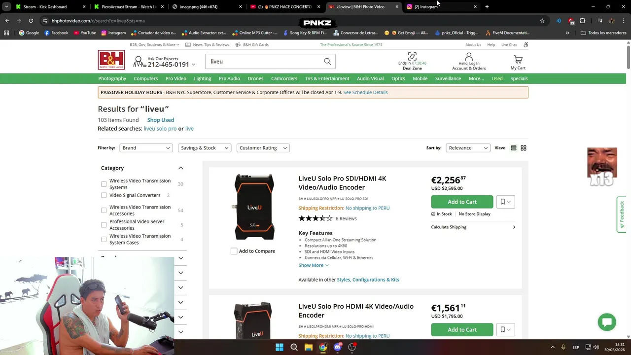Open Chrome from the taskbar

tap(323, 347)
